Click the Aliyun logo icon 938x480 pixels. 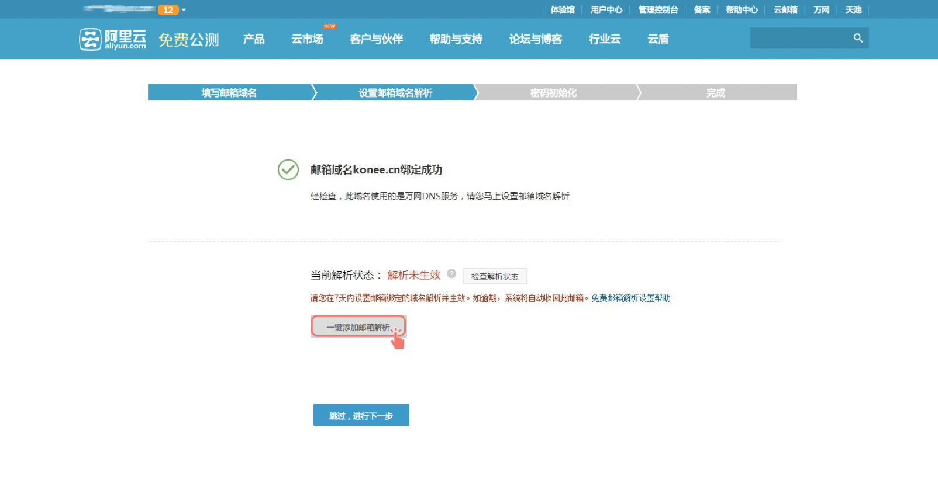tap(91, 39)
